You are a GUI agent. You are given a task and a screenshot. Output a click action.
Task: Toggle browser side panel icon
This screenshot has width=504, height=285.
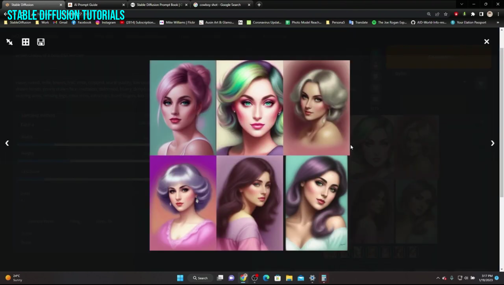481,14
